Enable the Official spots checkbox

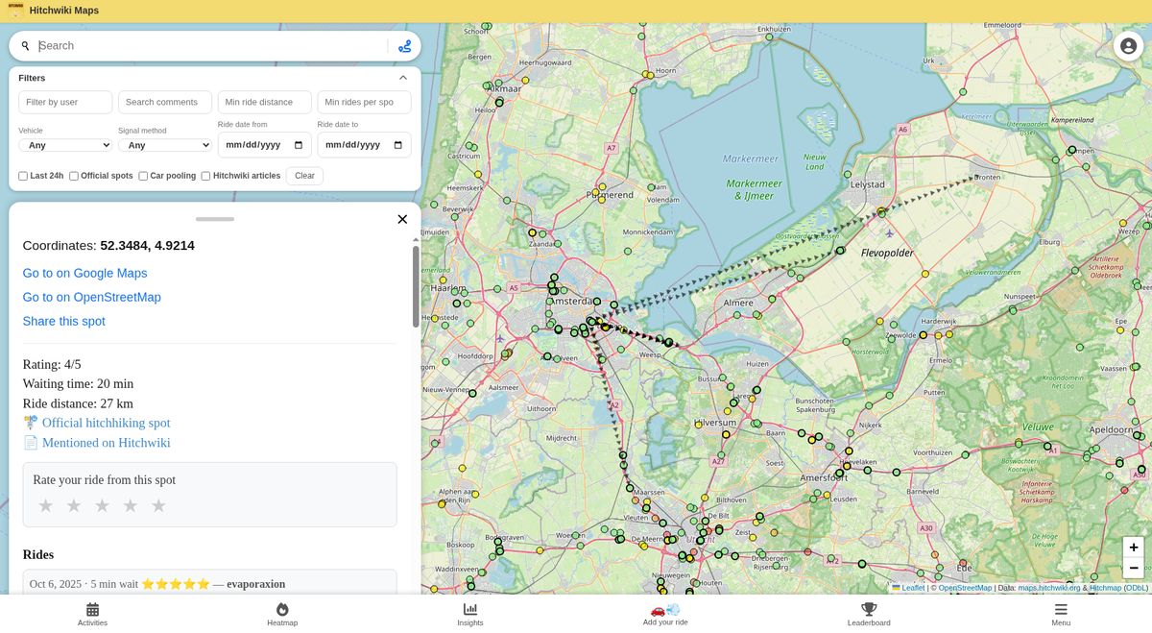pos(74,176)
